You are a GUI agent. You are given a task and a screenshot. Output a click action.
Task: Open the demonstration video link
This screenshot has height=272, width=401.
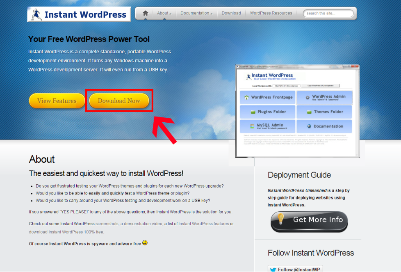pos(141,224)
